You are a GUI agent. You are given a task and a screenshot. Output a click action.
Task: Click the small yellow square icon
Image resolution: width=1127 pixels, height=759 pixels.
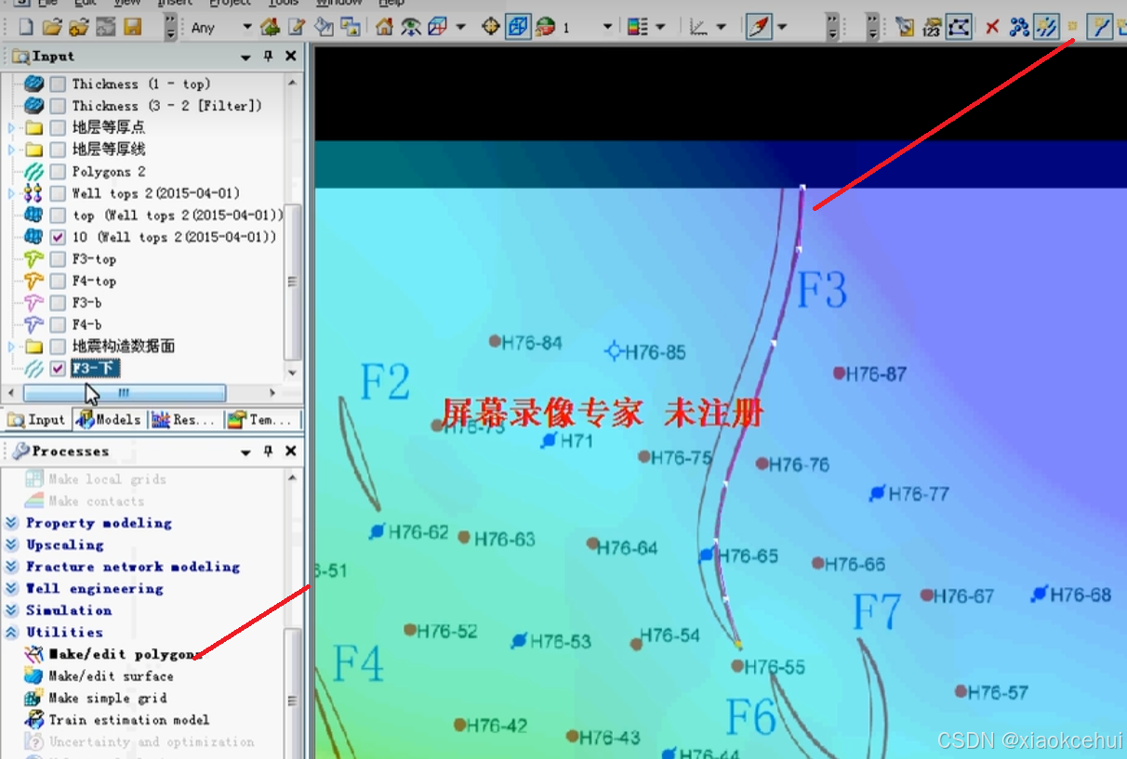coord(1072,27)
